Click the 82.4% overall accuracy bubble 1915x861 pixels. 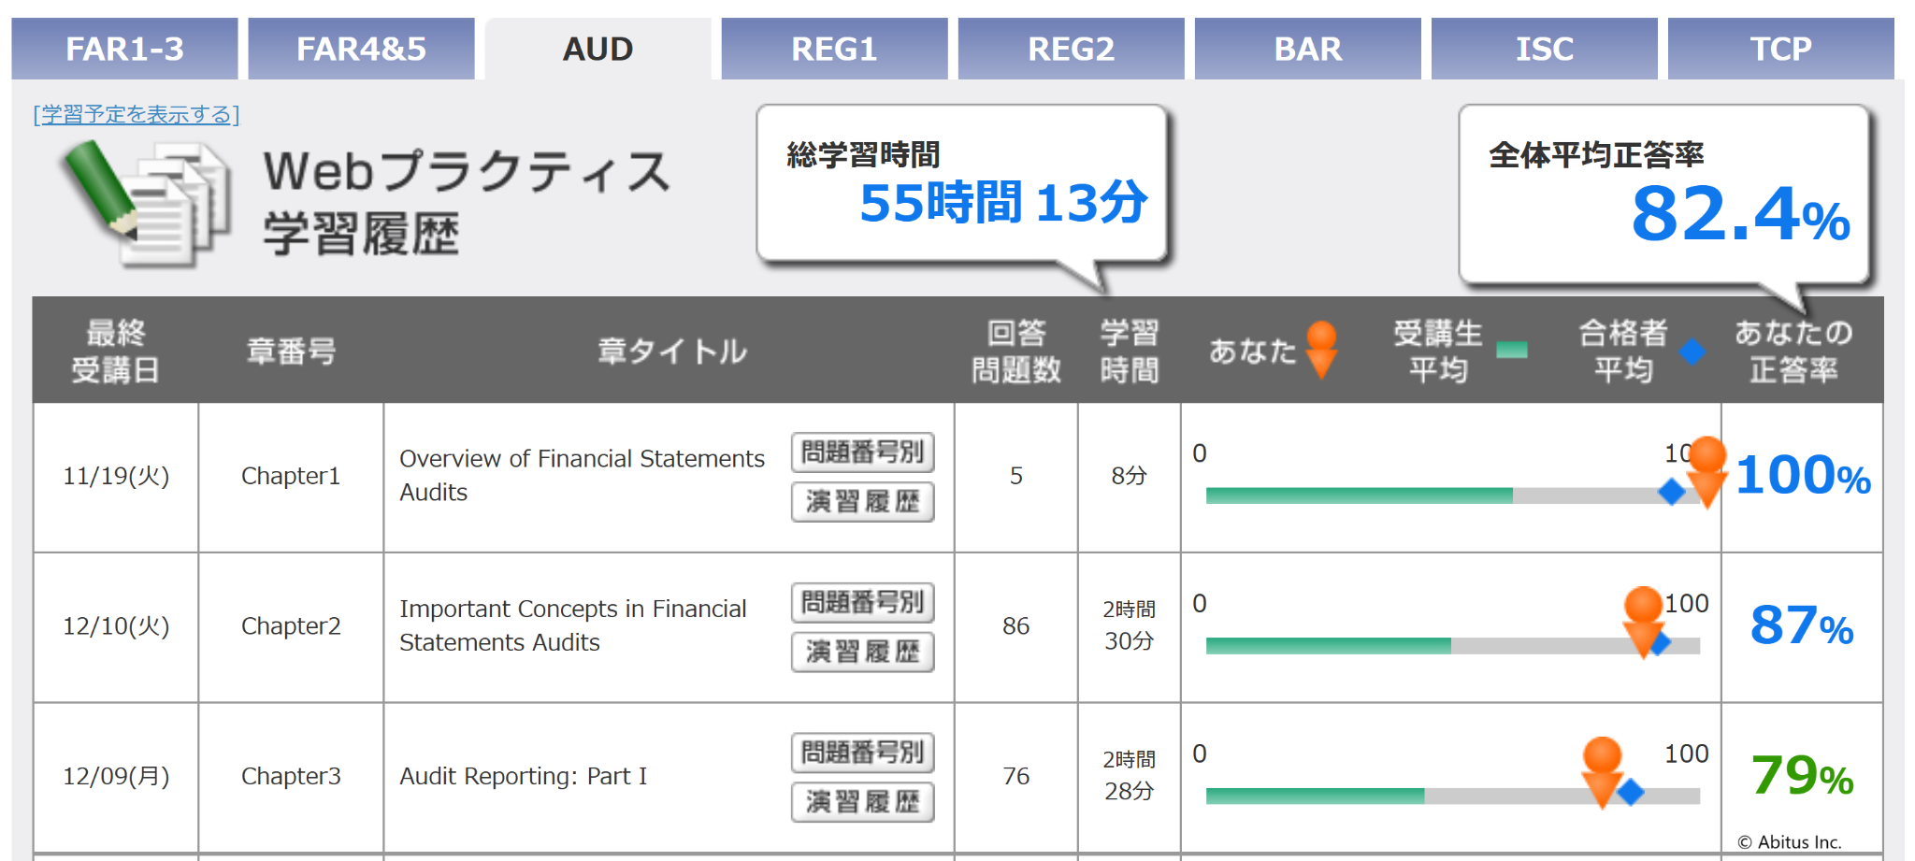[x=1664, y=194]
